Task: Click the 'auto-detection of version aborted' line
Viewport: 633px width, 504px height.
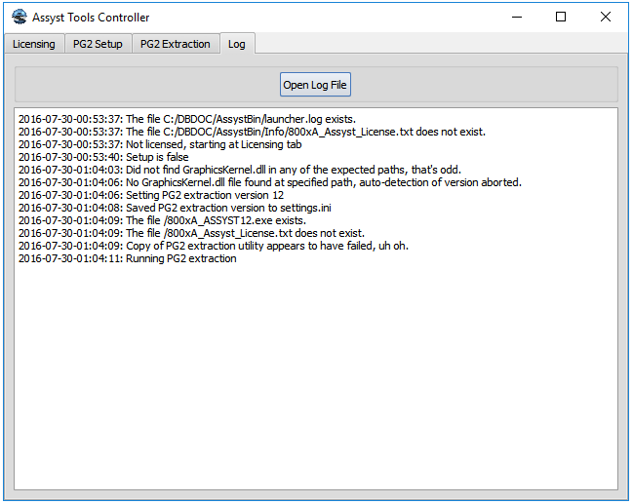Action: [x=269, y=182]
